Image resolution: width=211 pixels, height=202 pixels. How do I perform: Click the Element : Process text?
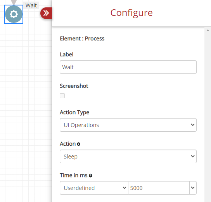pos(82,38)
